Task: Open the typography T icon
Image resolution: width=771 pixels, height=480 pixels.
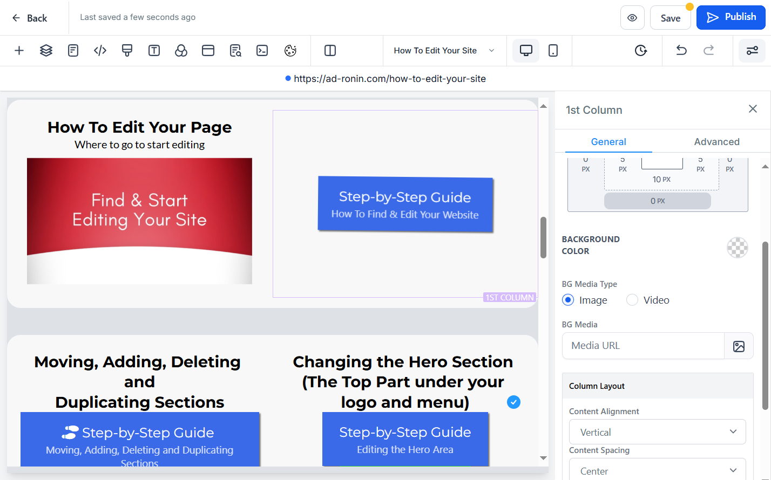Action: click(154, 51)
